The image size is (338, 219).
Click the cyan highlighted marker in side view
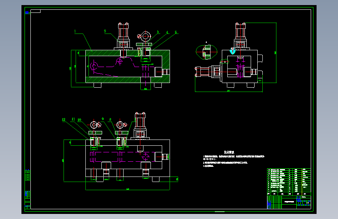click(x=233, y=51)
